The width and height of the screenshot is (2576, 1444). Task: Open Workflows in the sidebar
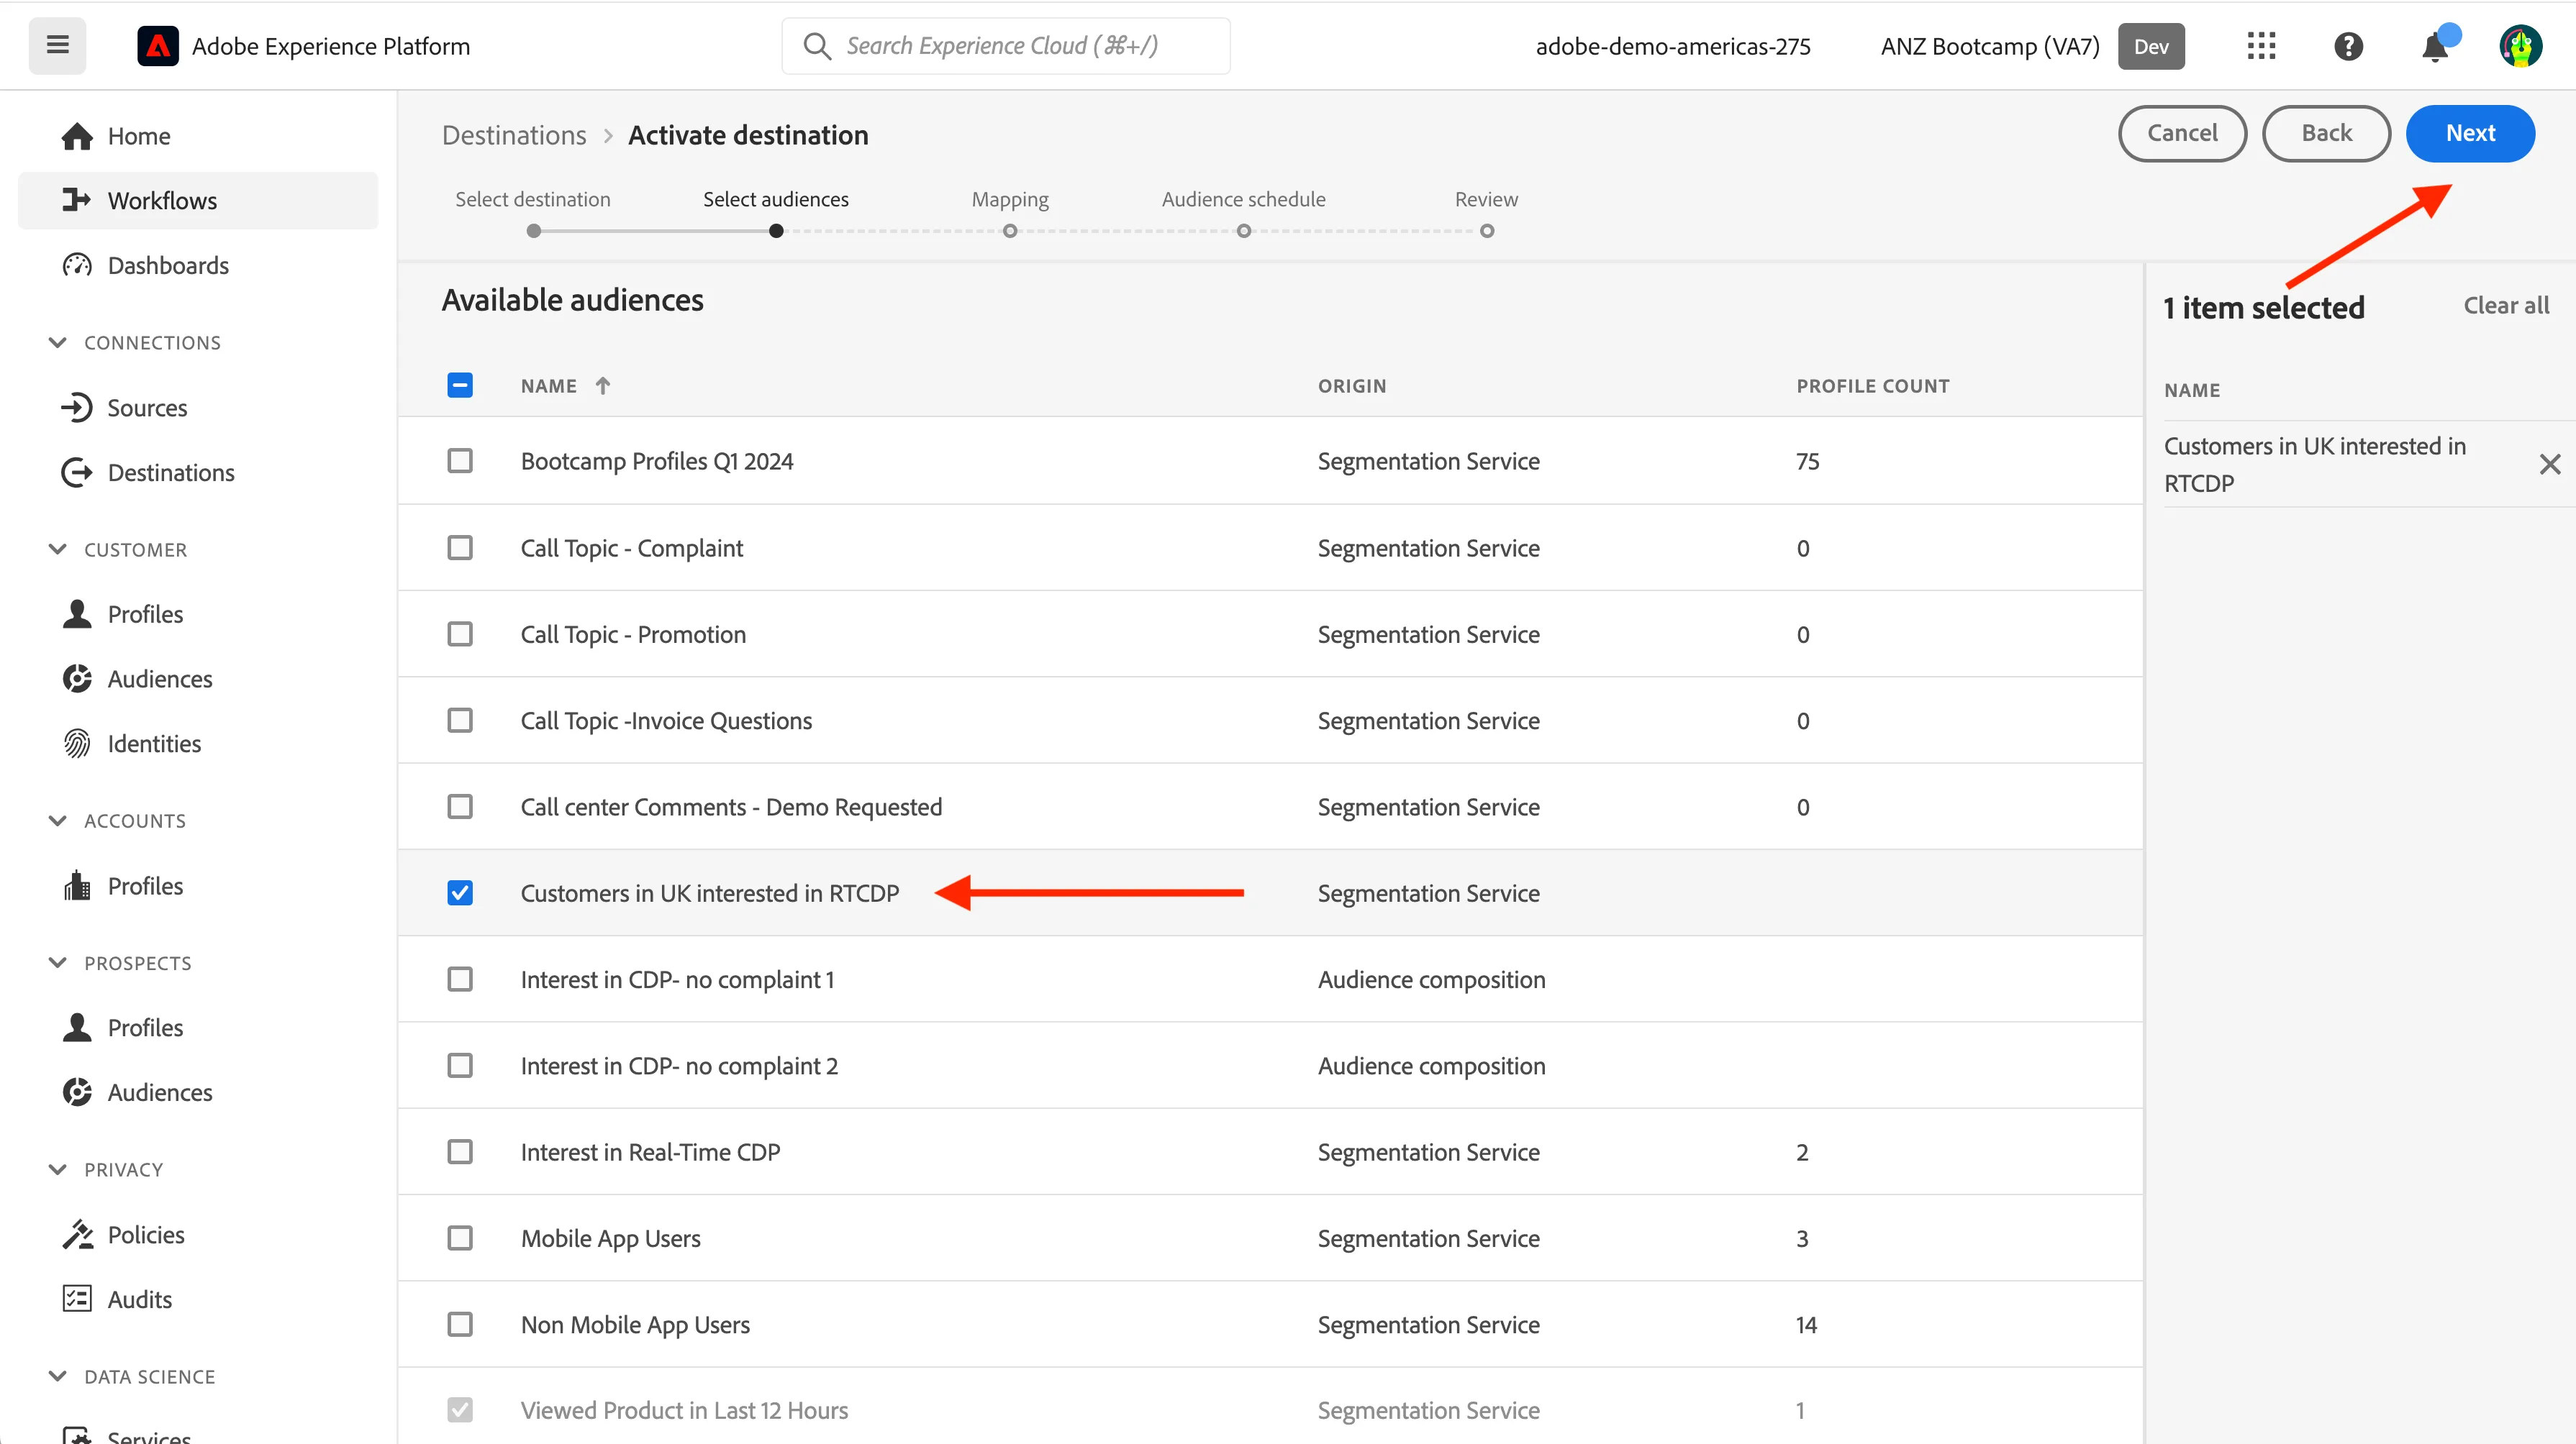[198, 201]
